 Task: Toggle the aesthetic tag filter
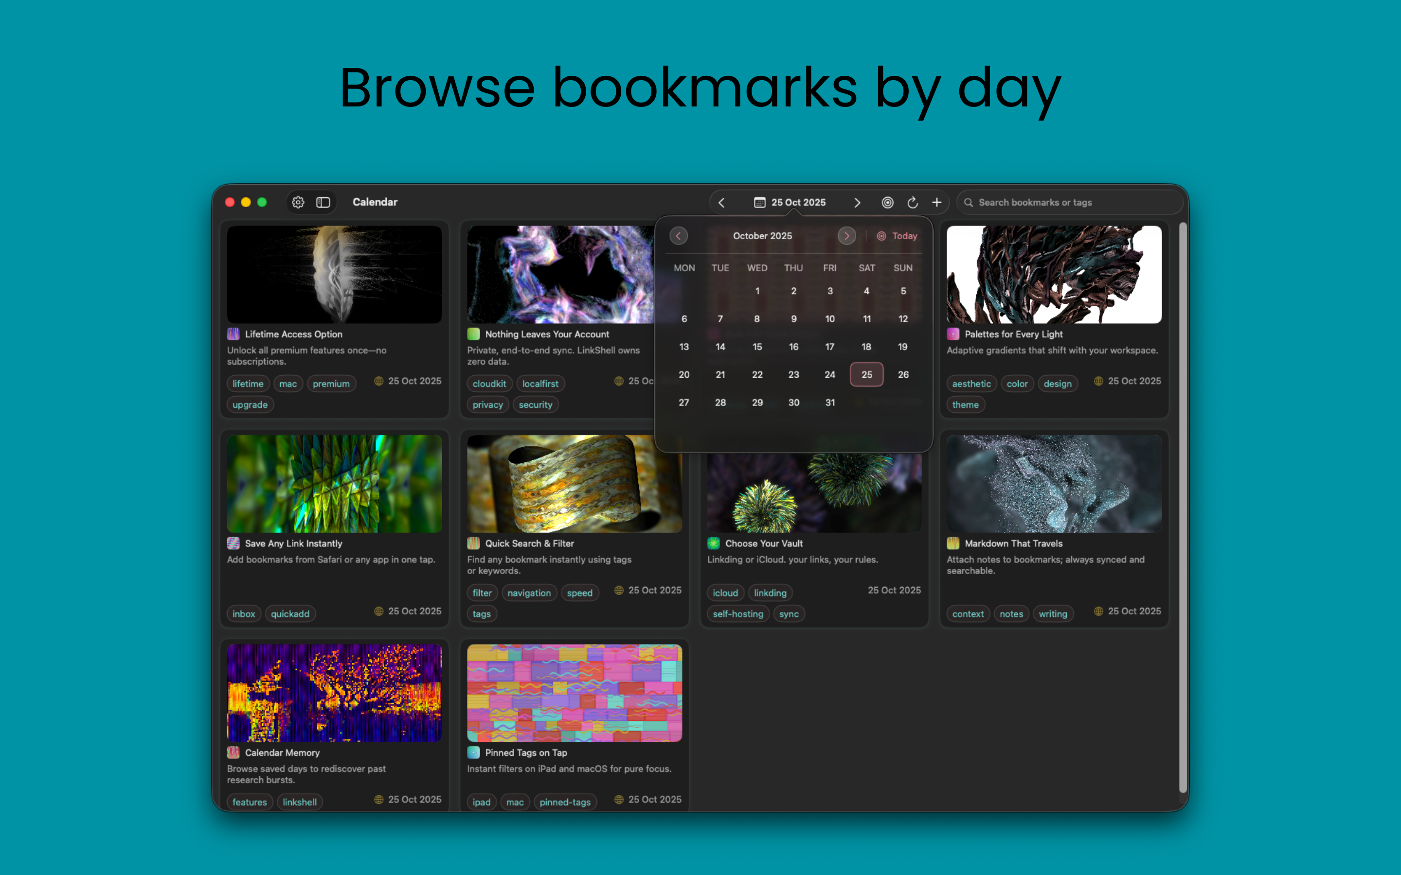972,383
